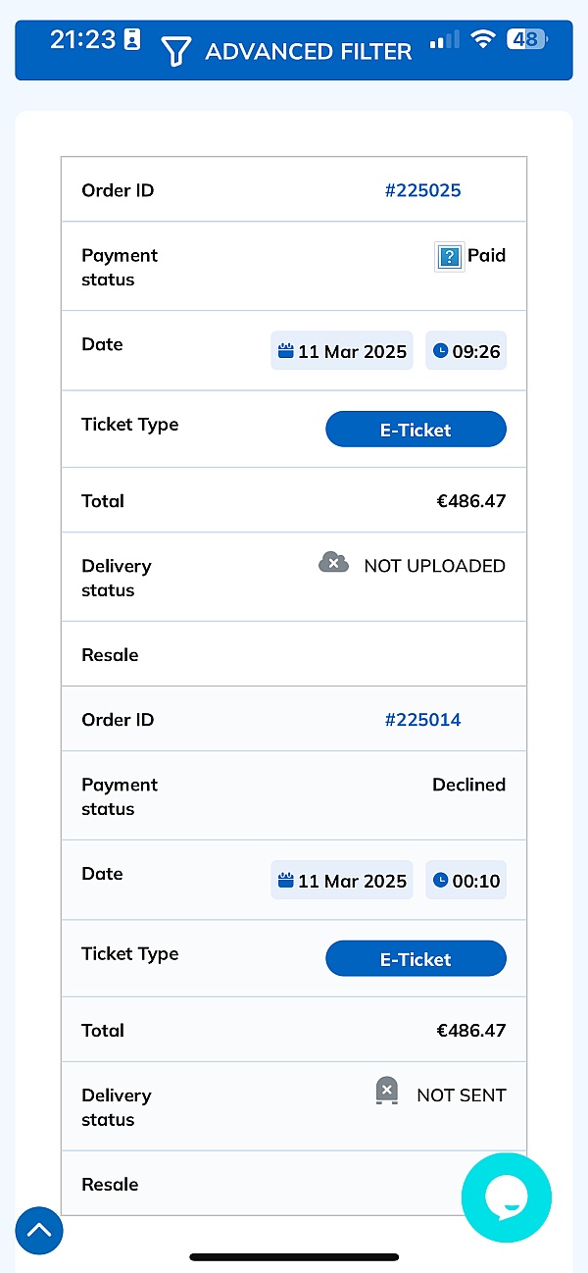The height and width of the screenshot is (1273, 588).
Task: Click E-Ticket badge for order #225025
Action: [x=416, y=430]
